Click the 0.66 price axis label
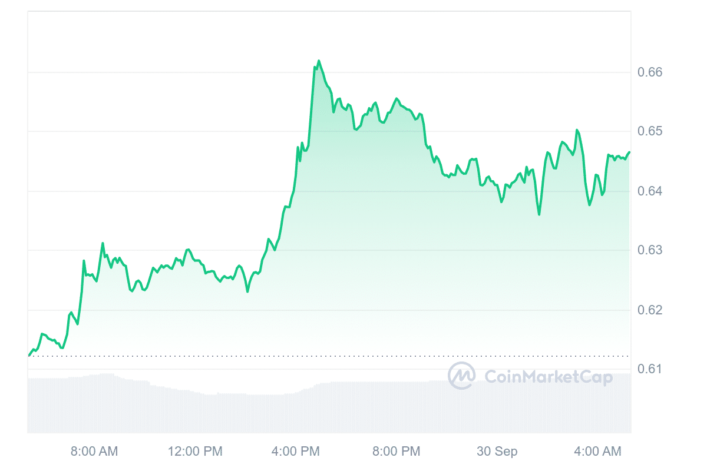This screenshot has height=471, width=707. tap(650, 72)
